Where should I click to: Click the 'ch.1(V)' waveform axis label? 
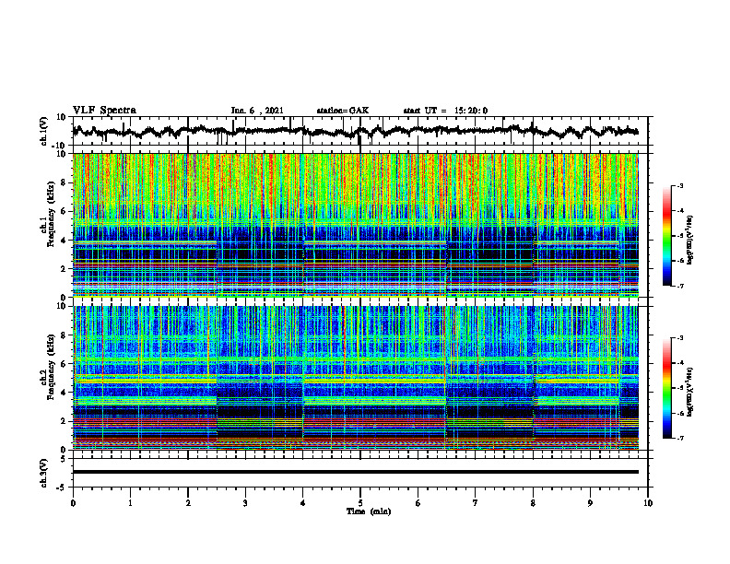pyautogui.click(x=43, y=131)
